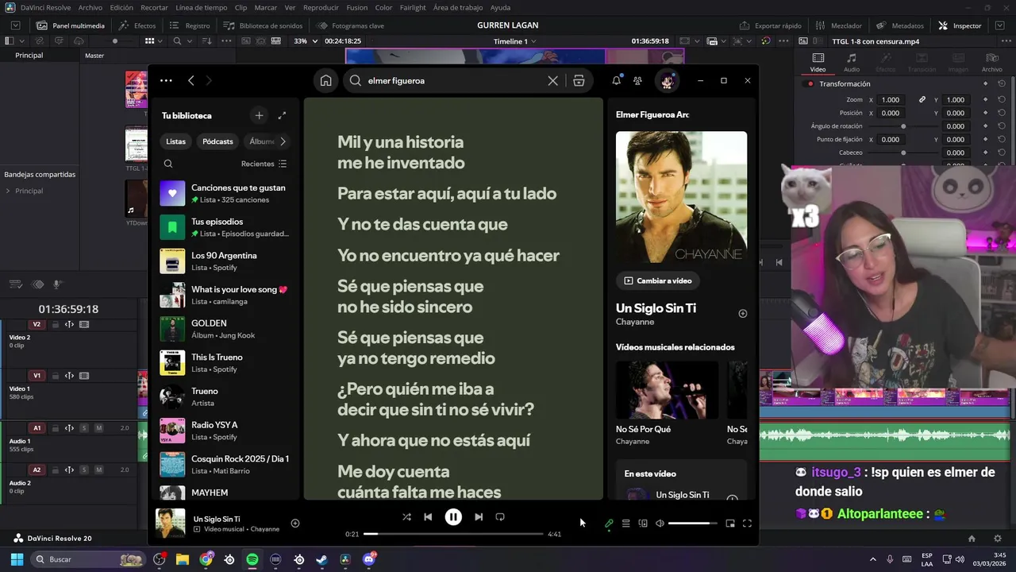Filter library by Pódcasts

pos(217,141)
